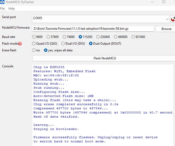The width and height of the screenshot is (175, 146).
Task: Select 921600 baud rate
Action: pyautogui.click(x=138, y=37)
